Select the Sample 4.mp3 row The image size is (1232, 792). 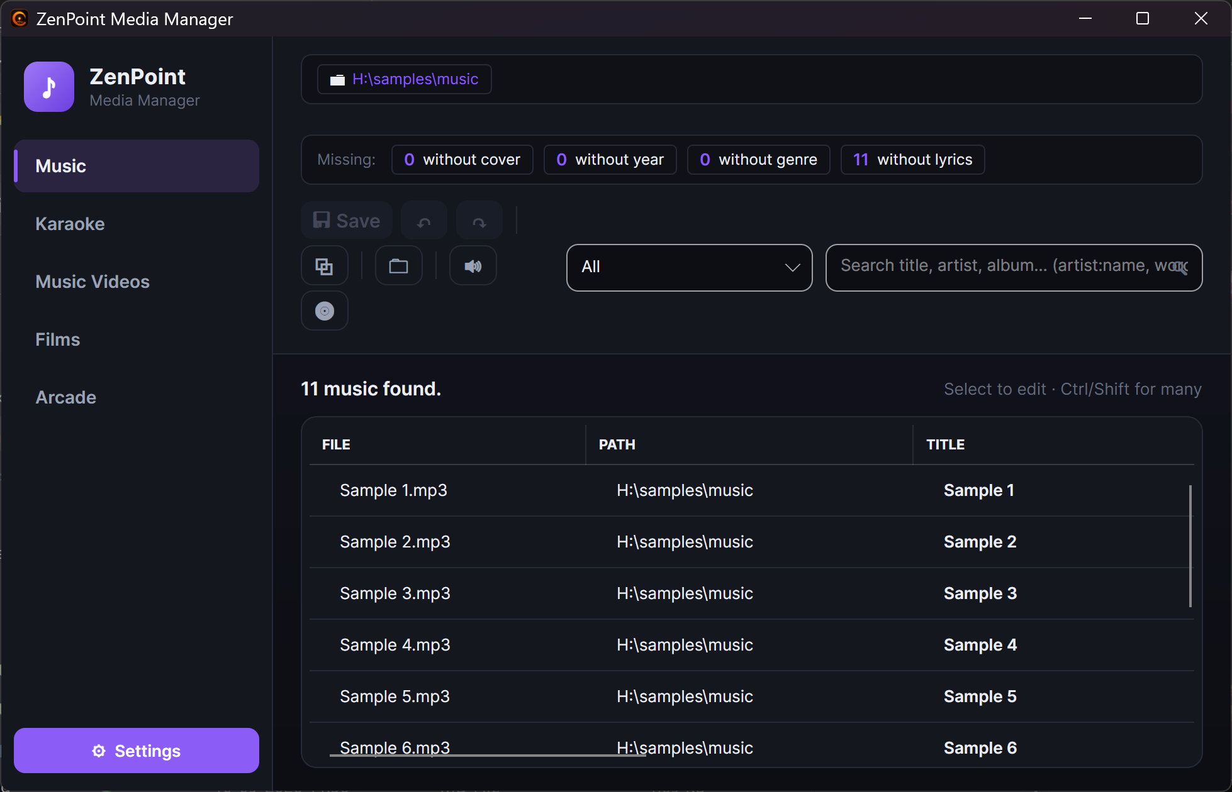click(x=752, y=645)
